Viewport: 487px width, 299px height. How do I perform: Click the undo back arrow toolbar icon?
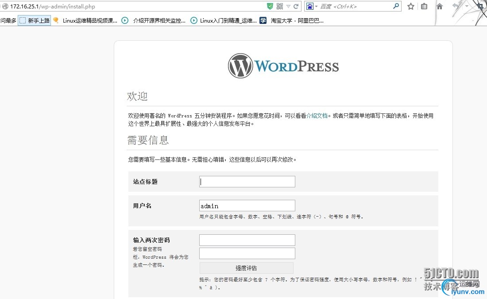click(456, 6)
